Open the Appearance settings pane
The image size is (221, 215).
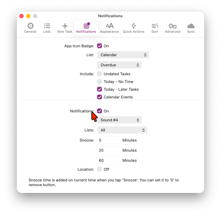109,28
